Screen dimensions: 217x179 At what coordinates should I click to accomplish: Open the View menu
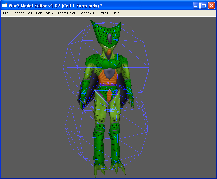(x=50, y=13)
